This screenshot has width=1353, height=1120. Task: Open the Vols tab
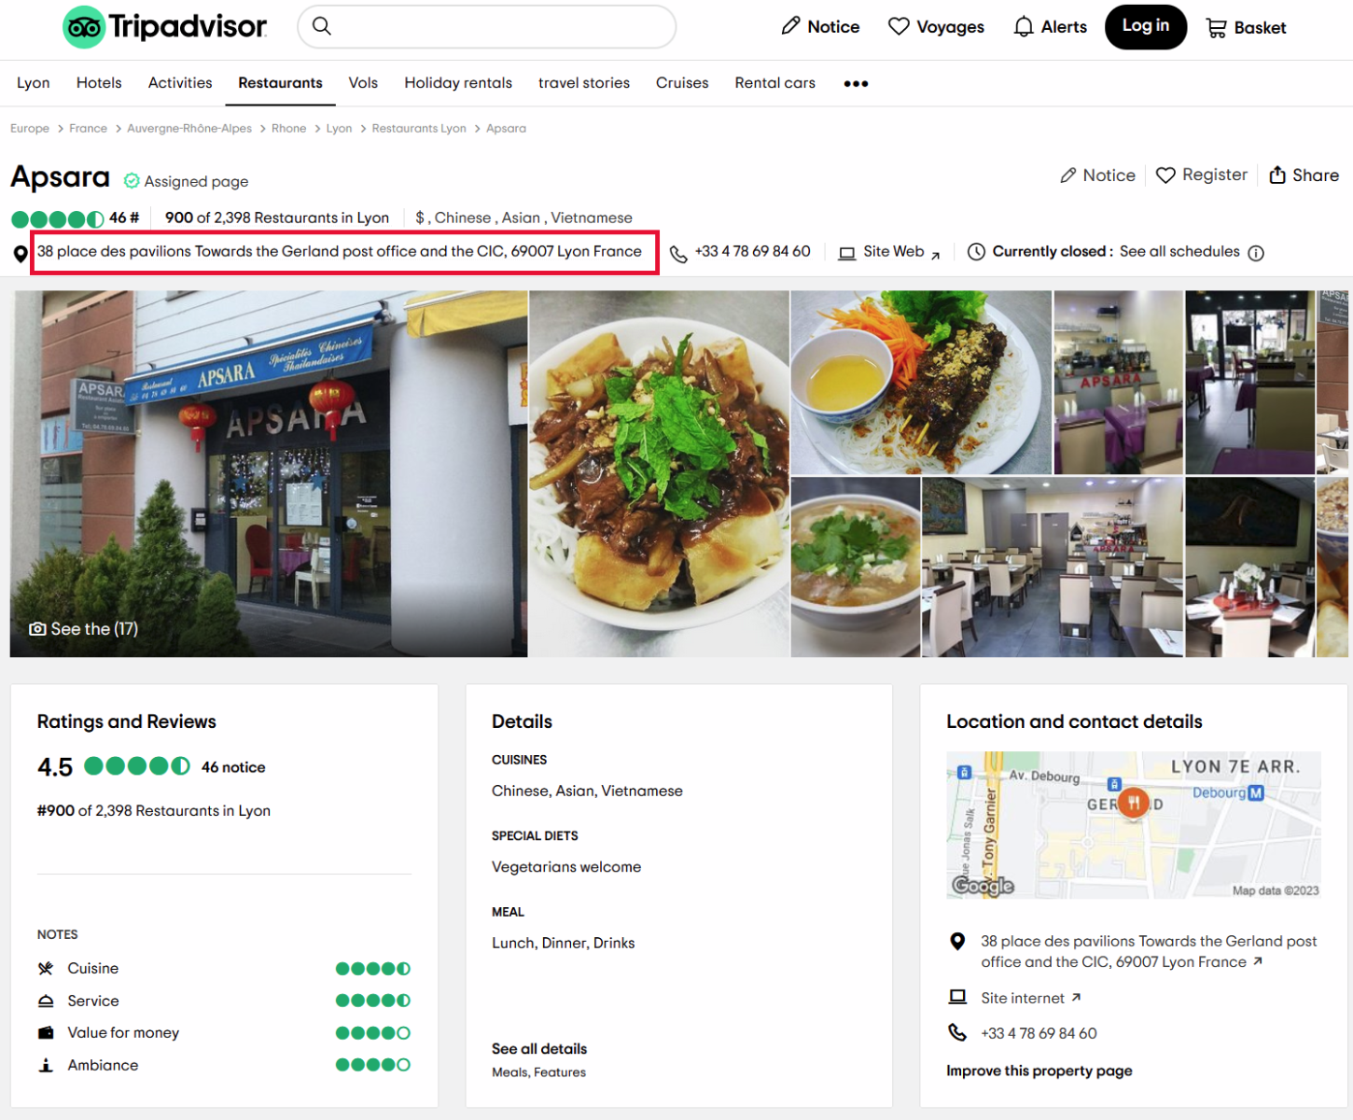coord(363,83)
